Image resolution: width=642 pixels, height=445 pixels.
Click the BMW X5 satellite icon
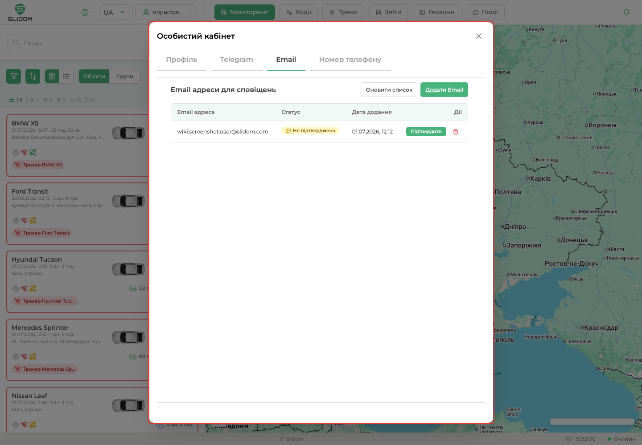coord(33,152)
